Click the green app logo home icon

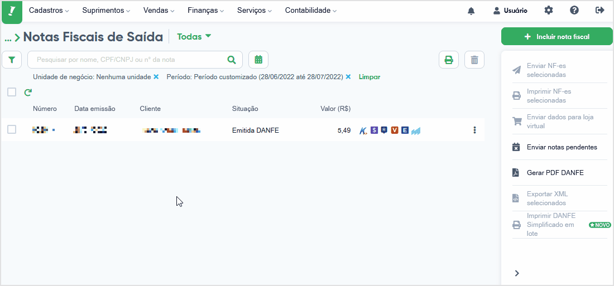click(x=12, y=11)
